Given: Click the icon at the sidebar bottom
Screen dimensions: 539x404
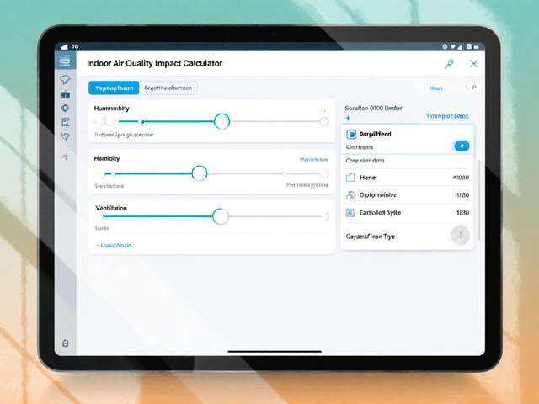Looking at the screenshot, I should [65, 344].
